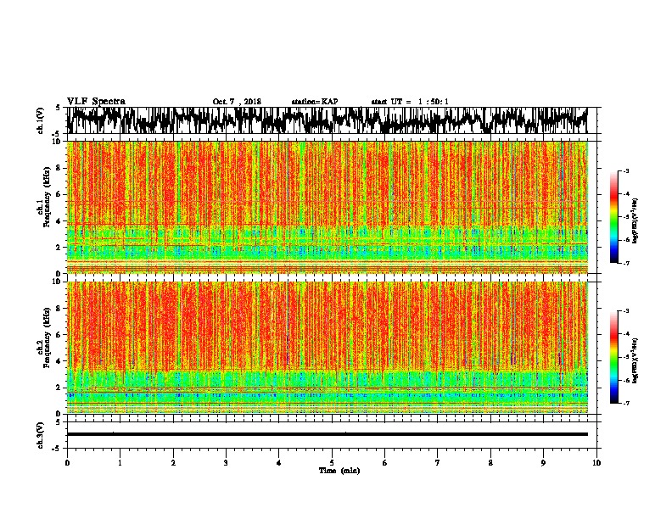This screenshot has height=519, width=672.
Task: Click the "ch.1(V)" axis label
Action: click(41, 120)
